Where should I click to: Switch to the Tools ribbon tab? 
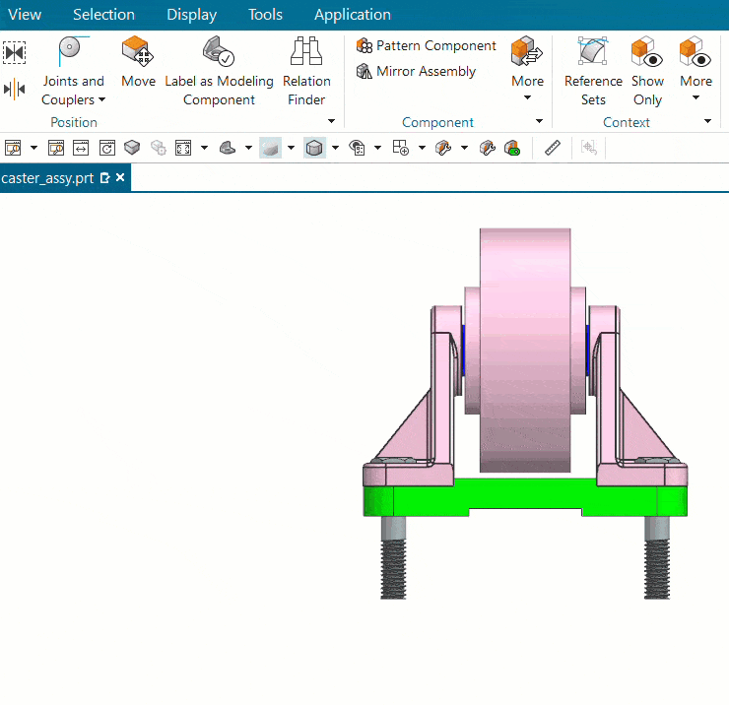[265, 14]
